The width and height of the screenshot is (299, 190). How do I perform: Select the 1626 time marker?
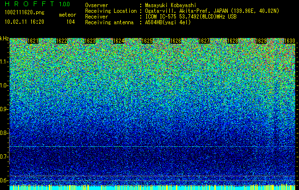(x=175, y=41)
